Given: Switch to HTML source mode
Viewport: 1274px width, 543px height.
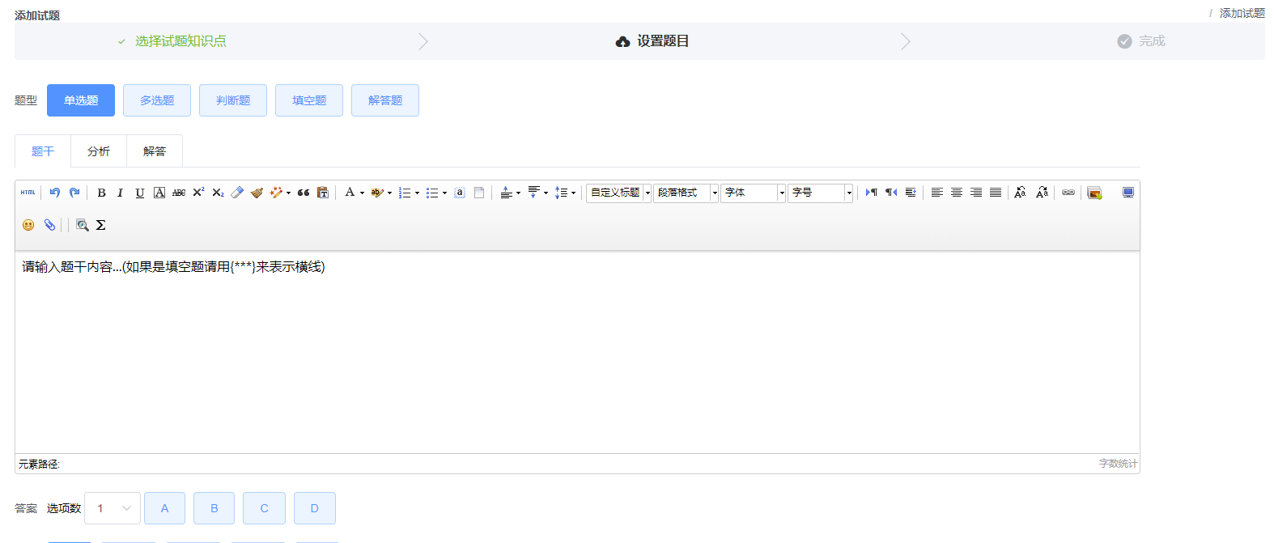Looking at the screenshot, I should [28, 193].
